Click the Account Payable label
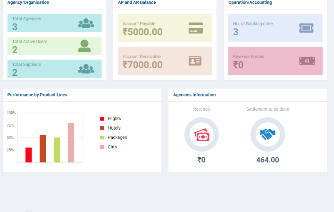Viewport: 334px width, 212px height. pos(139,24)
